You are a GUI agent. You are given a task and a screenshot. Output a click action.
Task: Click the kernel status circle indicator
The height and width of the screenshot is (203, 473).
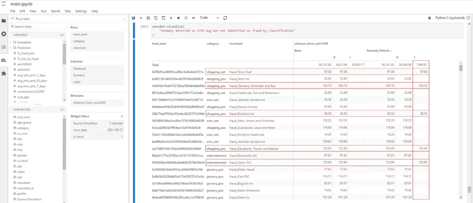pos(468,18)
